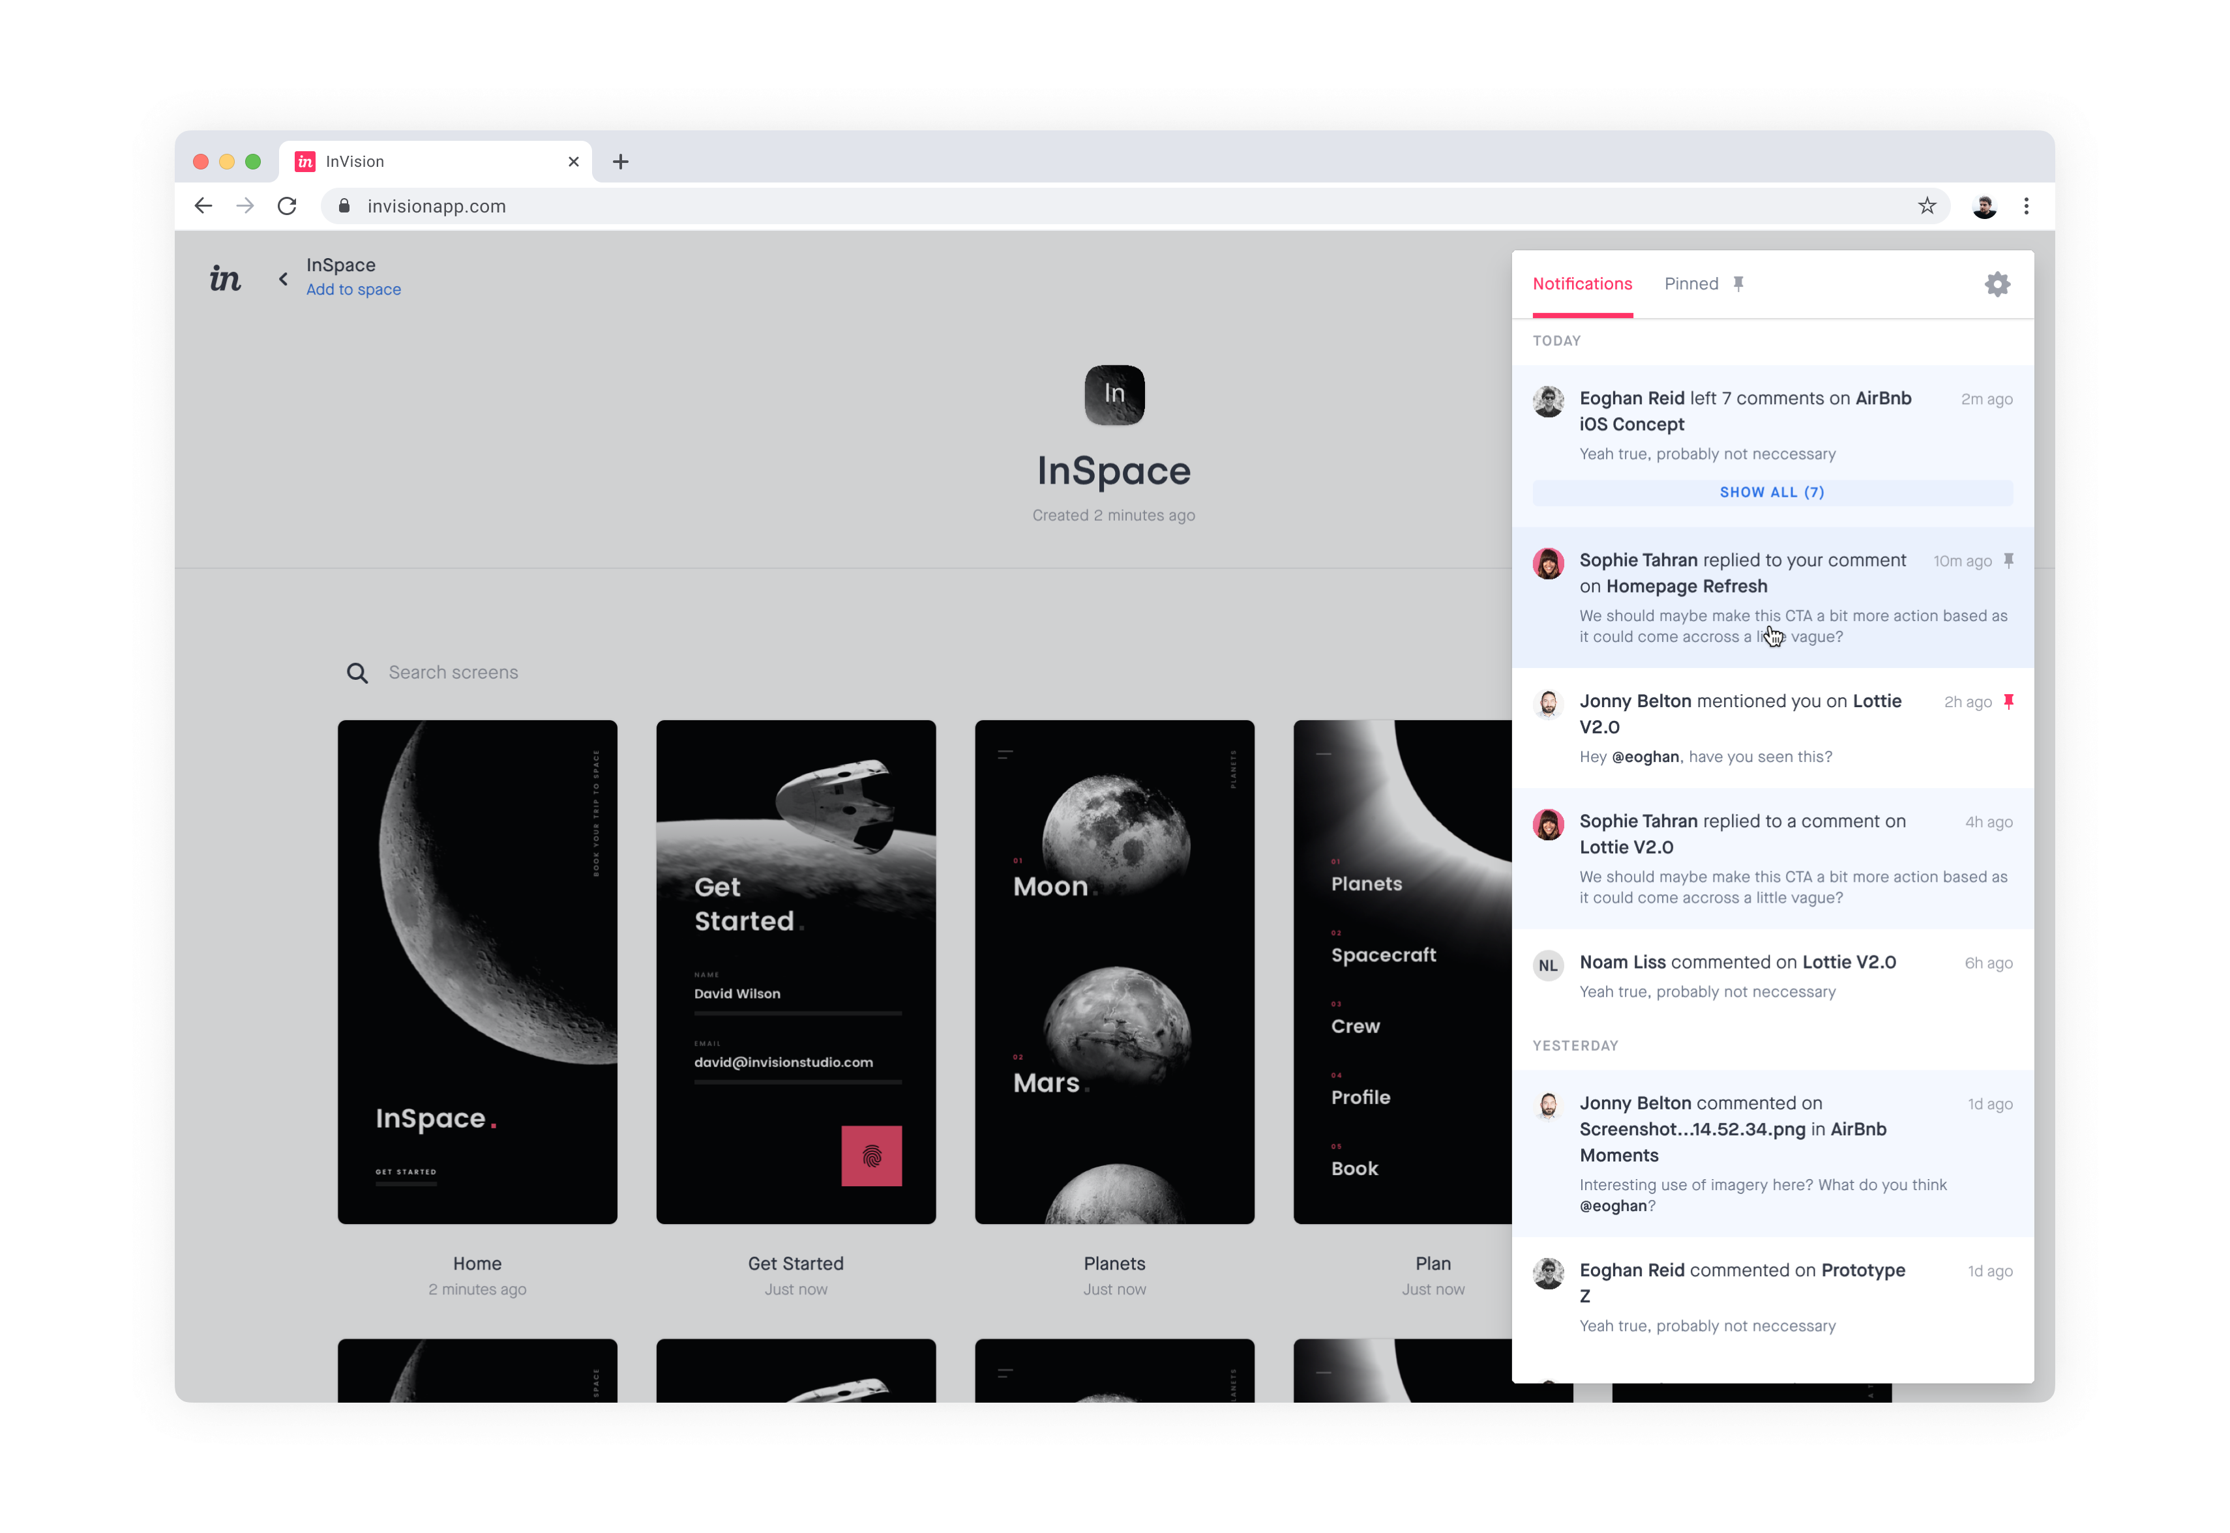
Task: Open Chrome three-dot menu
Action: [x=2025, y=205]
